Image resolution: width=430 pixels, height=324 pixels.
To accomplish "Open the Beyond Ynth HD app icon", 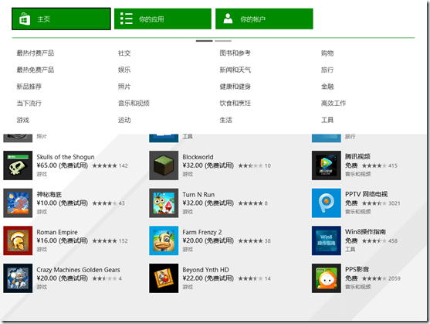I will coord(164,278).
